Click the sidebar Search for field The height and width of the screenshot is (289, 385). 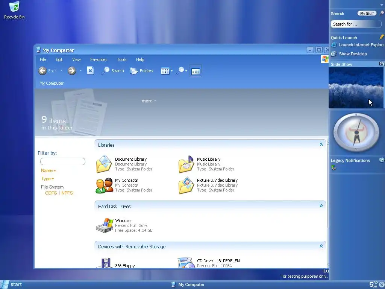click(356, 24)
